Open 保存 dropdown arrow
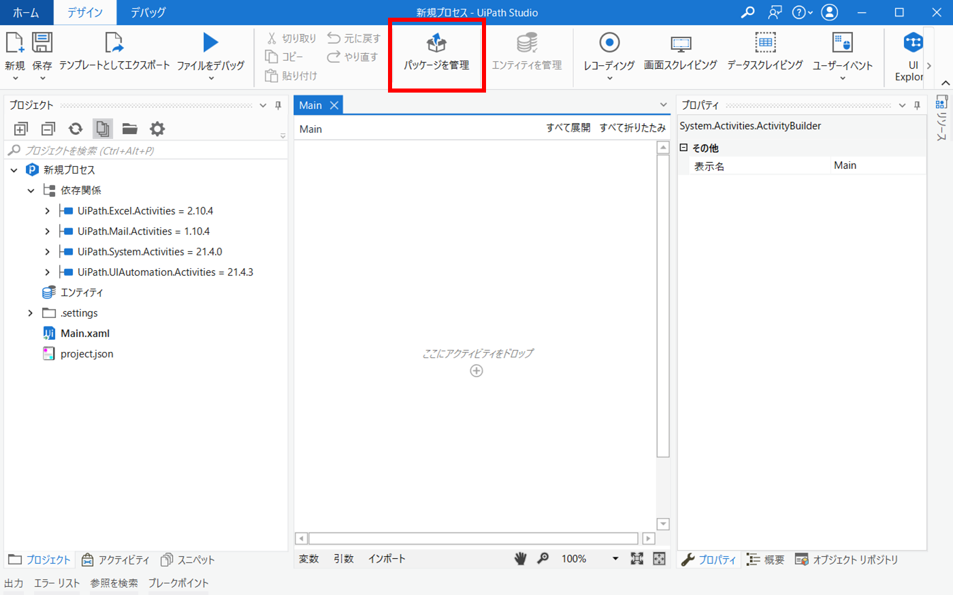 42,78
